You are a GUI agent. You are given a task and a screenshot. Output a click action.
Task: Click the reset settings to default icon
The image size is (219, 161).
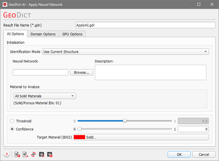click(33, 154)
